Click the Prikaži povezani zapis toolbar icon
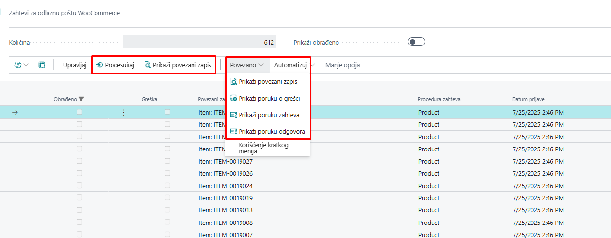 [147, 65]
